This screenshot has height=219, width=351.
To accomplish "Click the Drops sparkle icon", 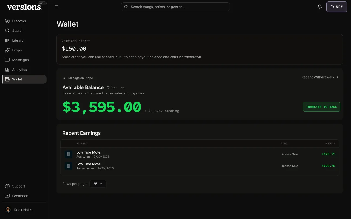I will pyautogui.click(x=7, y=50).
